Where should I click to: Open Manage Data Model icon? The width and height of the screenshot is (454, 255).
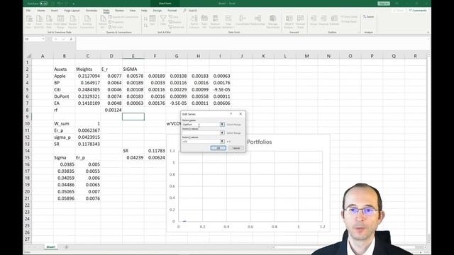coord(272,22)
